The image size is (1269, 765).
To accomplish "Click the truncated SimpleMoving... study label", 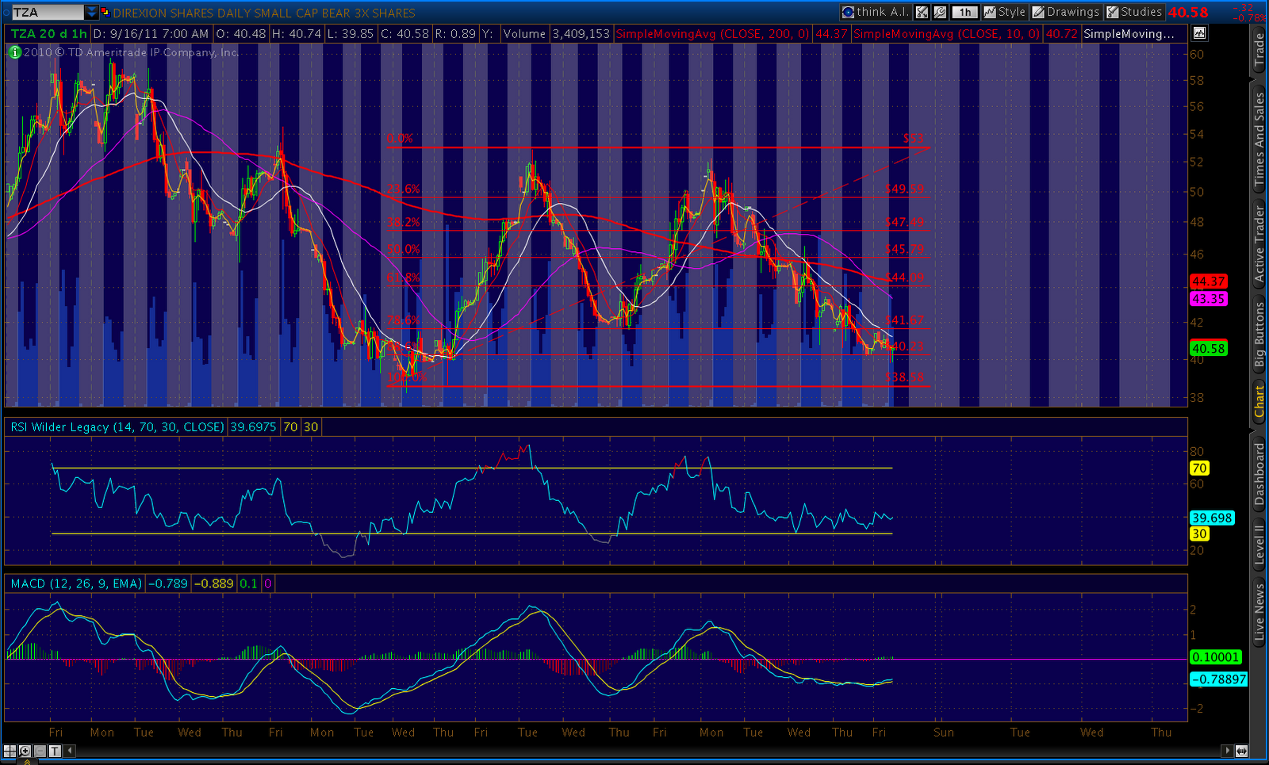I will tap(1129, 33).
